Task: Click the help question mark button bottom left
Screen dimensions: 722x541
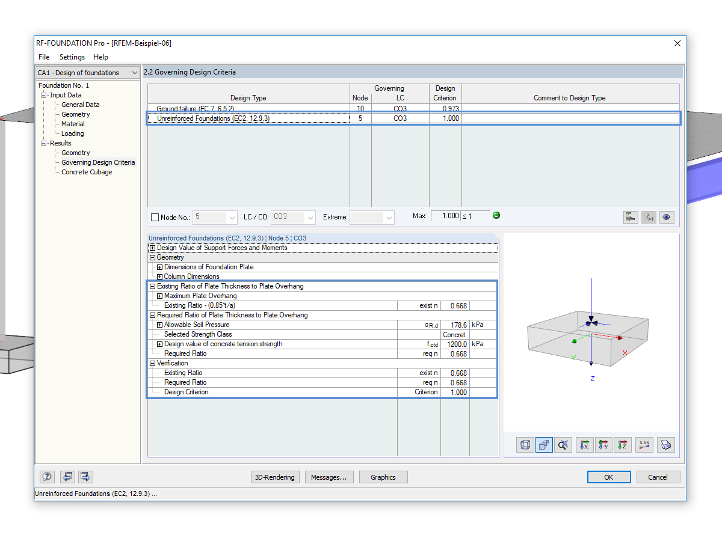Action: pyautogui.click(x=47, y=477)
